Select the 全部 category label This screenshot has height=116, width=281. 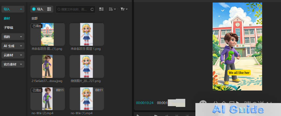coord(34,18)
